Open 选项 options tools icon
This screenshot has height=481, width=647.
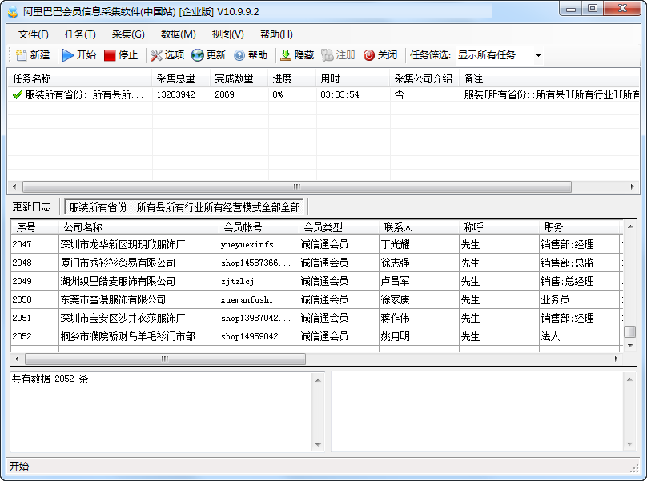click(156, 55)
